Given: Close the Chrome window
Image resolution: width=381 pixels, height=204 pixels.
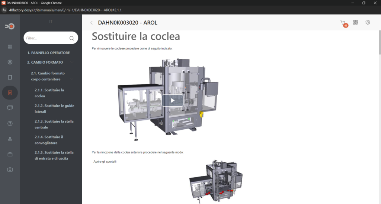Looking at the screenshot, I should pos(375,3).
